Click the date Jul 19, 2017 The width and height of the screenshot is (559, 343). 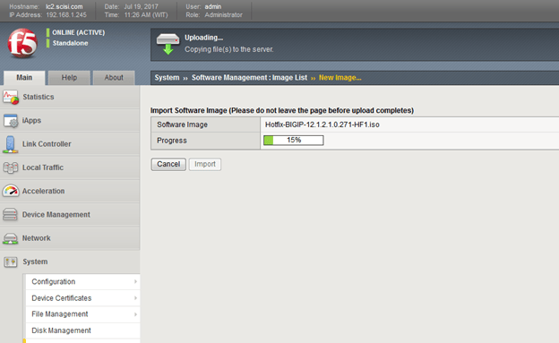[142, 7]
